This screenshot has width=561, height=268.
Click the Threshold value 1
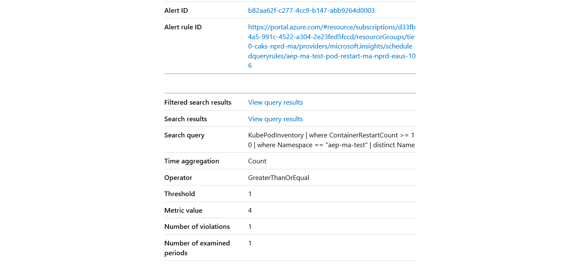point(250,194)
